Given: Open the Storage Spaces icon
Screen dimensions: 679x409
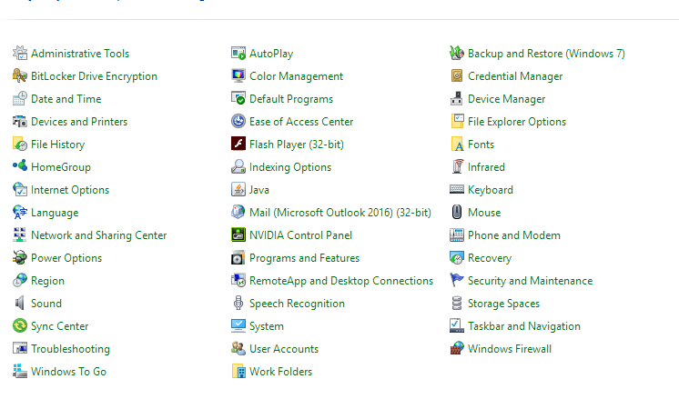Looking at the screenshot, I should (x=457, y=304).
